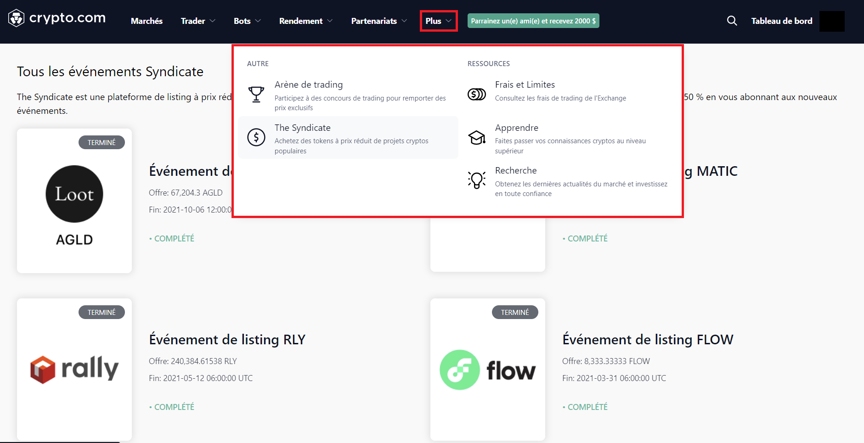Click COMPLÉTÉ status under the MATIC event

585,239
